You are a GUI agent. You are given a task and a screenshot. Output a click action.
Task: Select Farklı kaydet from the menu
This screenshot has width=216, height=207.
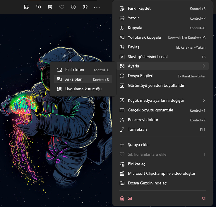tap(162, 9)
